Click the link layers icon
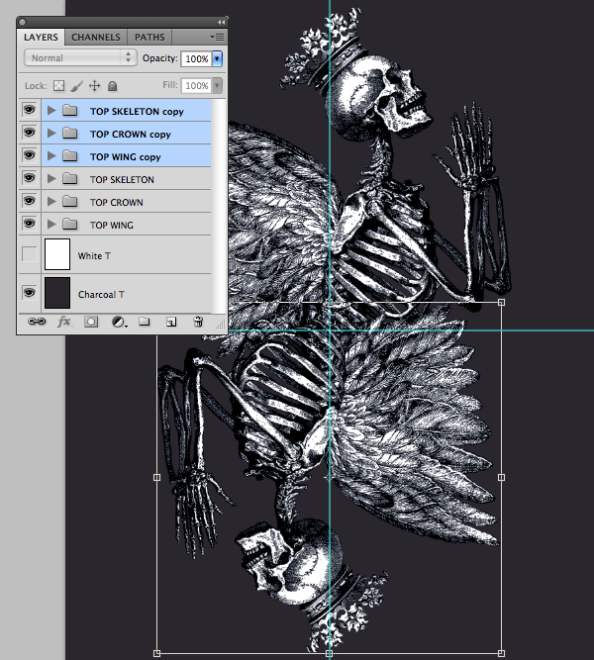This screenshot has height=660, width=594. pos(37,322)
